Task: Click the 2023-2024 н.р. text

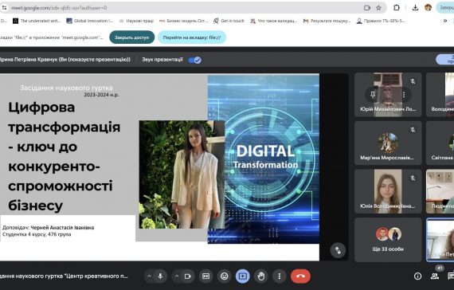Action: pyautogui.click(x=101, y=95)
